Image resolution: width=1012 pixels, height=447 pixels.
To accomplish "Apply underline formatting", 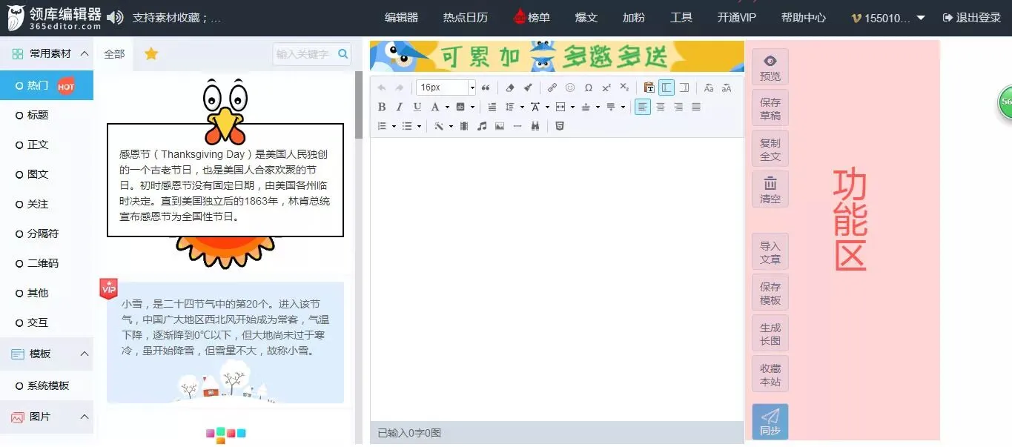I will point(417,107).
